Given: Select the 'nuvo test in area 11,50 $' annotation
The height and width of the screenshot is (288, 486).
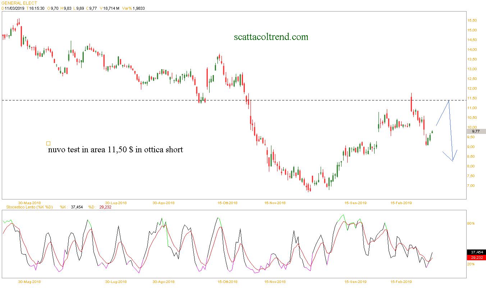Looking at the screenshot, I should pyautogui.click(x=115, y=150).
